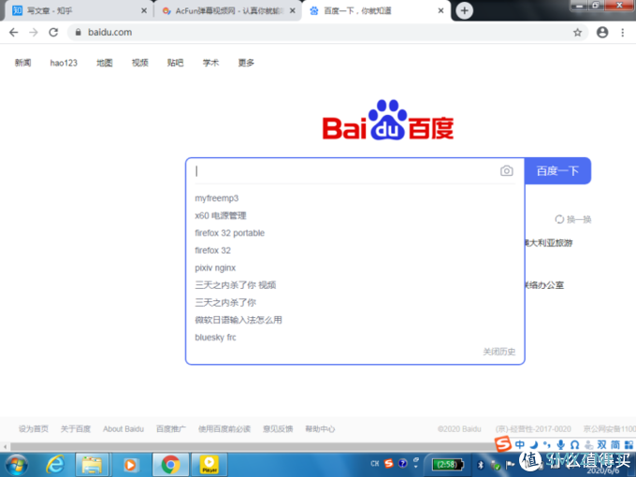Open 学术 in top navigation

pos(211,63)
